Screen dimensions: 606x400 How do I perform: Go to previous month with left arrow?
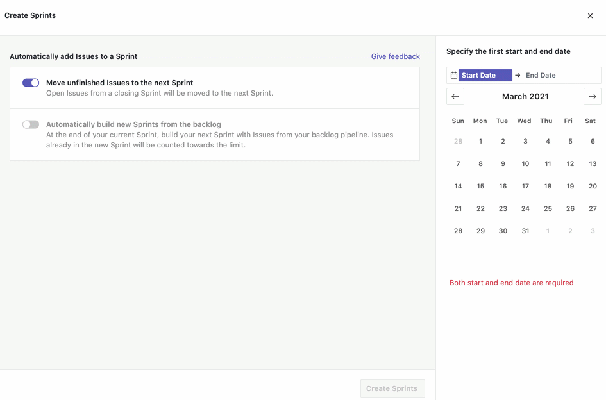click(x=455, y=97)
